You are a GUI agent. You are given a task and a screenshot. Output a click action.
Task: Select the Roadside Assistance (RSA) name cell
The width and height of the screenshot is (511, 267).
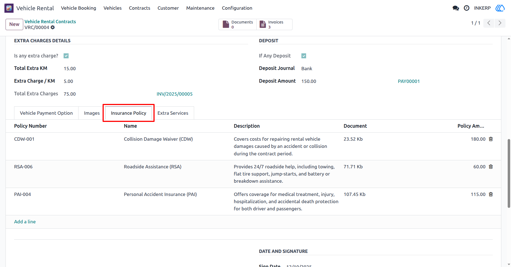click(153, 167)
